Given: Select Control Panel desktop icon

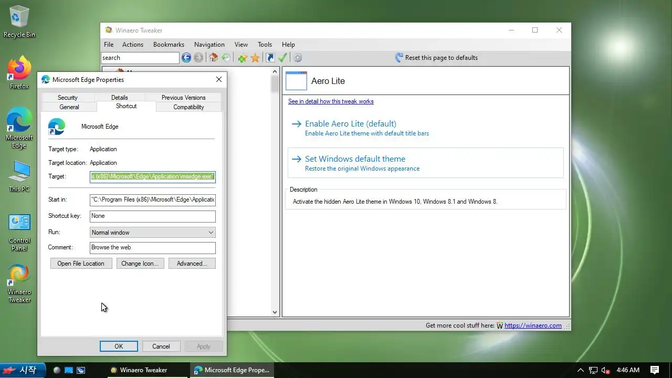Looking at the screenshot, I should tap(19, 232).
